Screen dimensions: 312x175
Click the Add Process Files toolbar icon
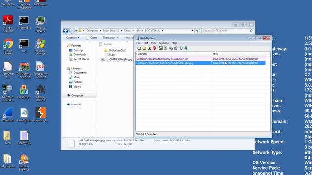149,48
